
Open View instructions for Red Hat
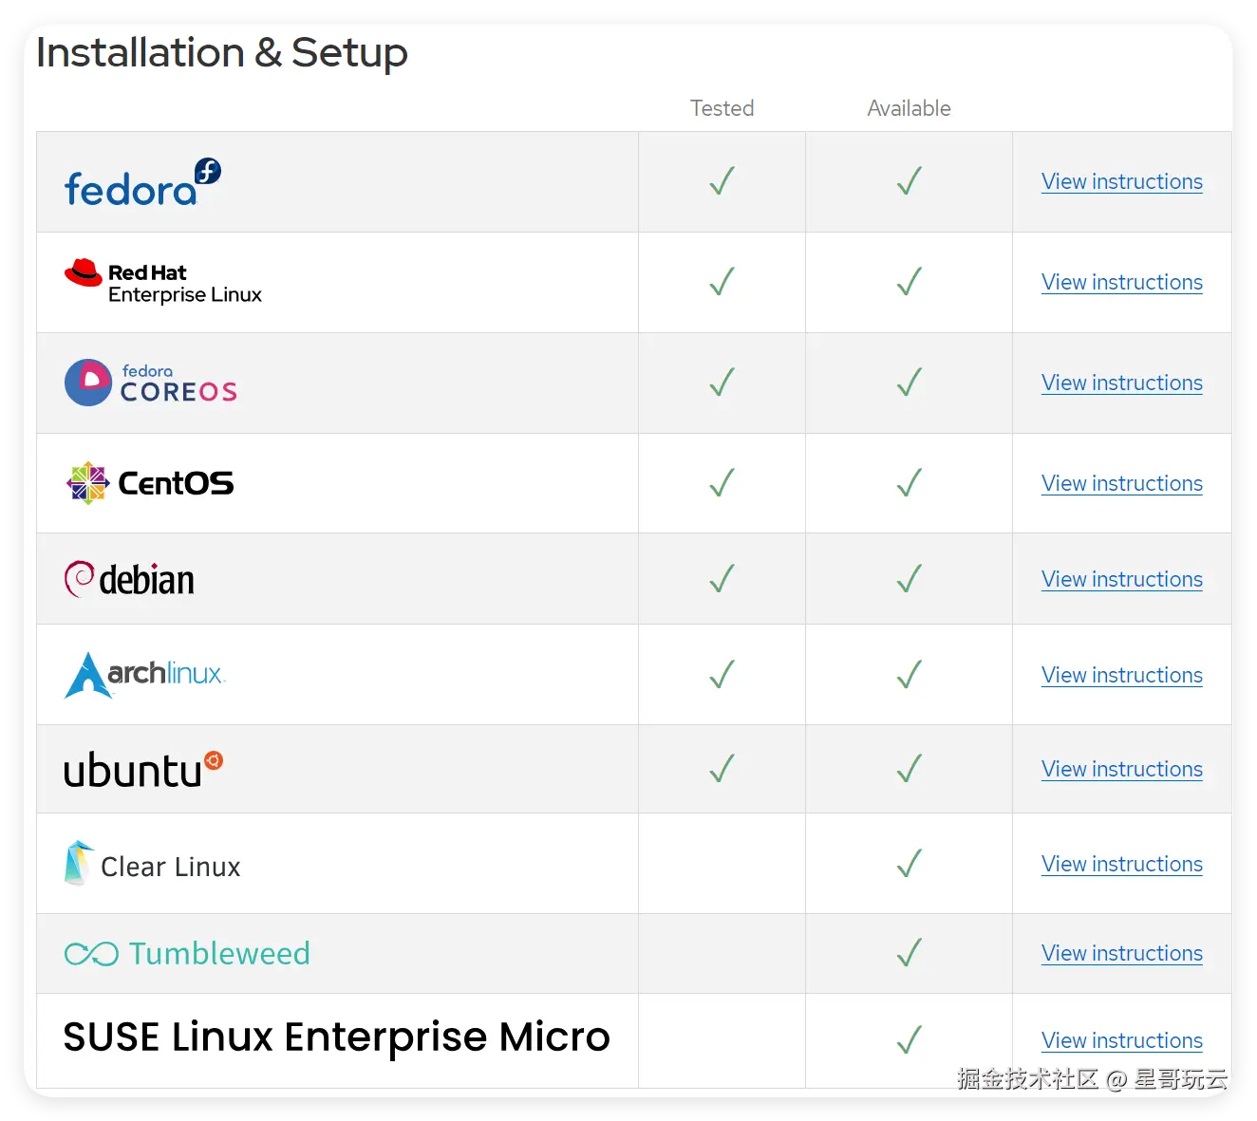(1121, 282)
